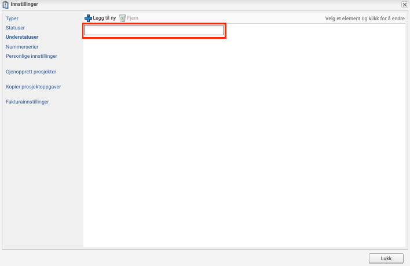Image resolution: width=410 pixels, height=266 pixels.
Task: Click the empty list area below the text field
Action: coord(243,139)
